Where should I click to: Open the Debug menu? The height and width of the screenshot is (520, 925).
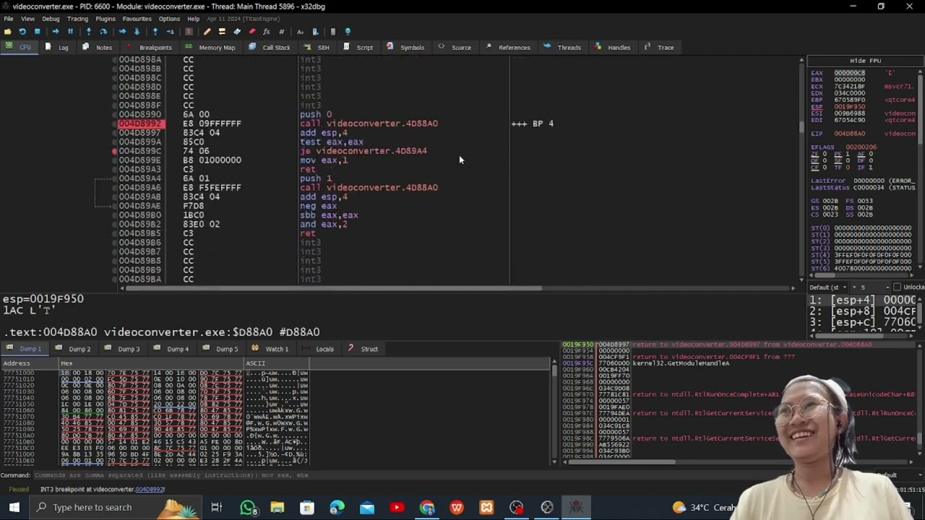[51, 19]
